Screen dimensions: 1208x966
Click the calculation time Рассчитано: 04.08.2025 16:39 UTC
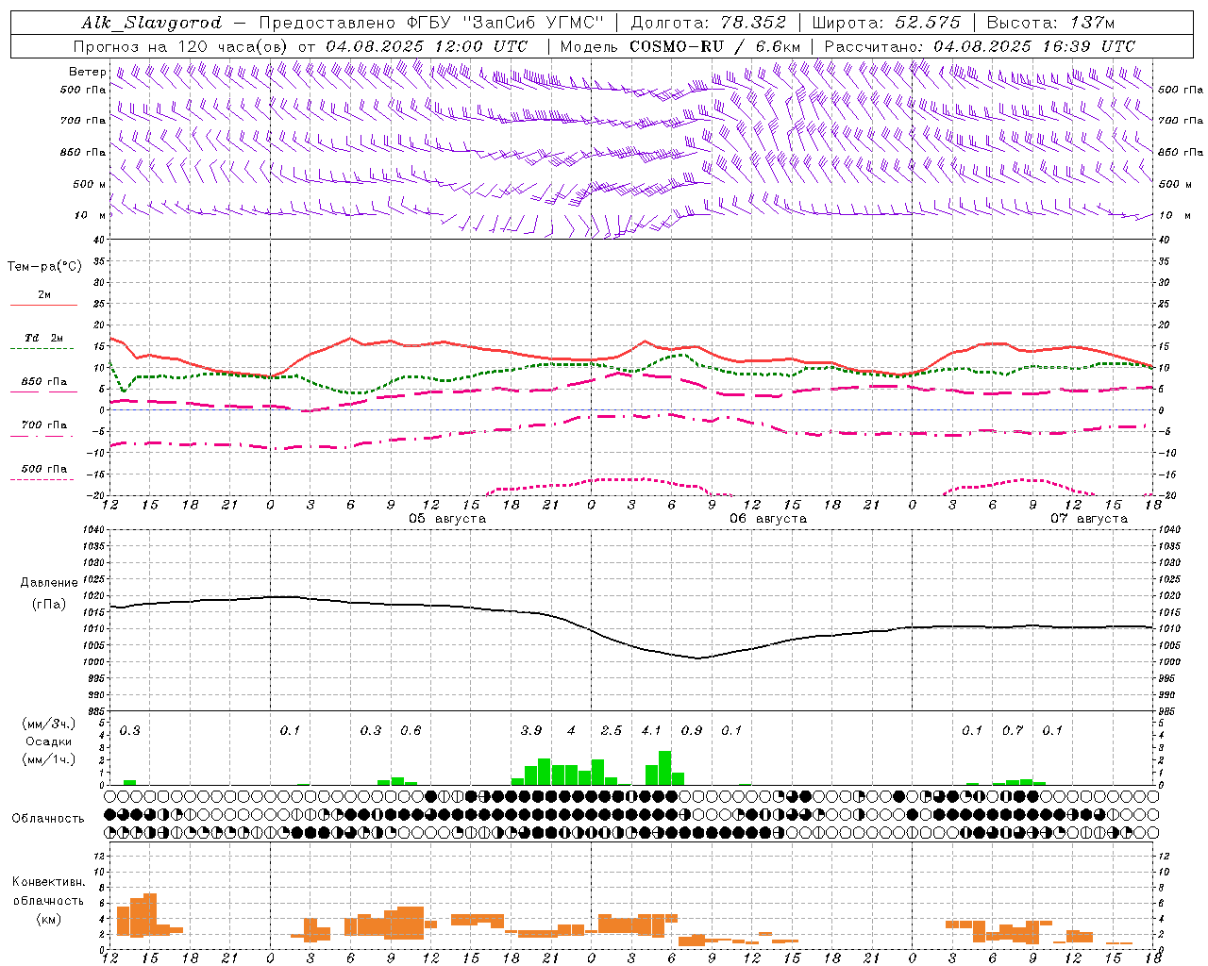tap(980, 46)
